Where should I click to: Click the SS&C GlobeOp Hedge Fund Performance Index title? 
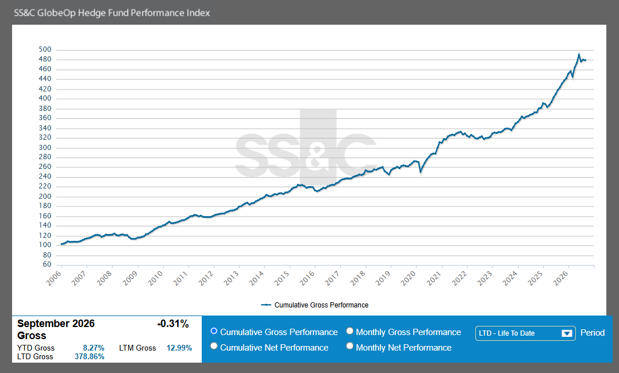coord(112,13)
